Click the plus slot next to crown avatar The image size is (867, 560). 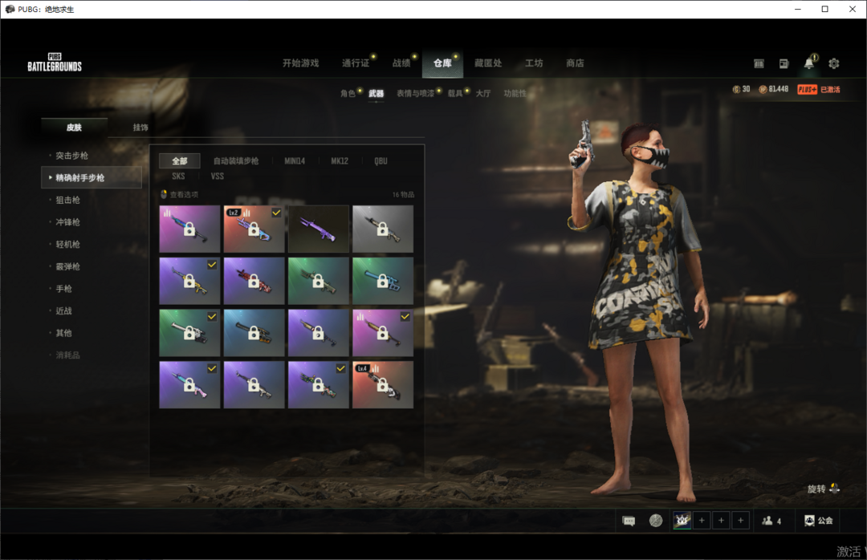tap(702, 520)
